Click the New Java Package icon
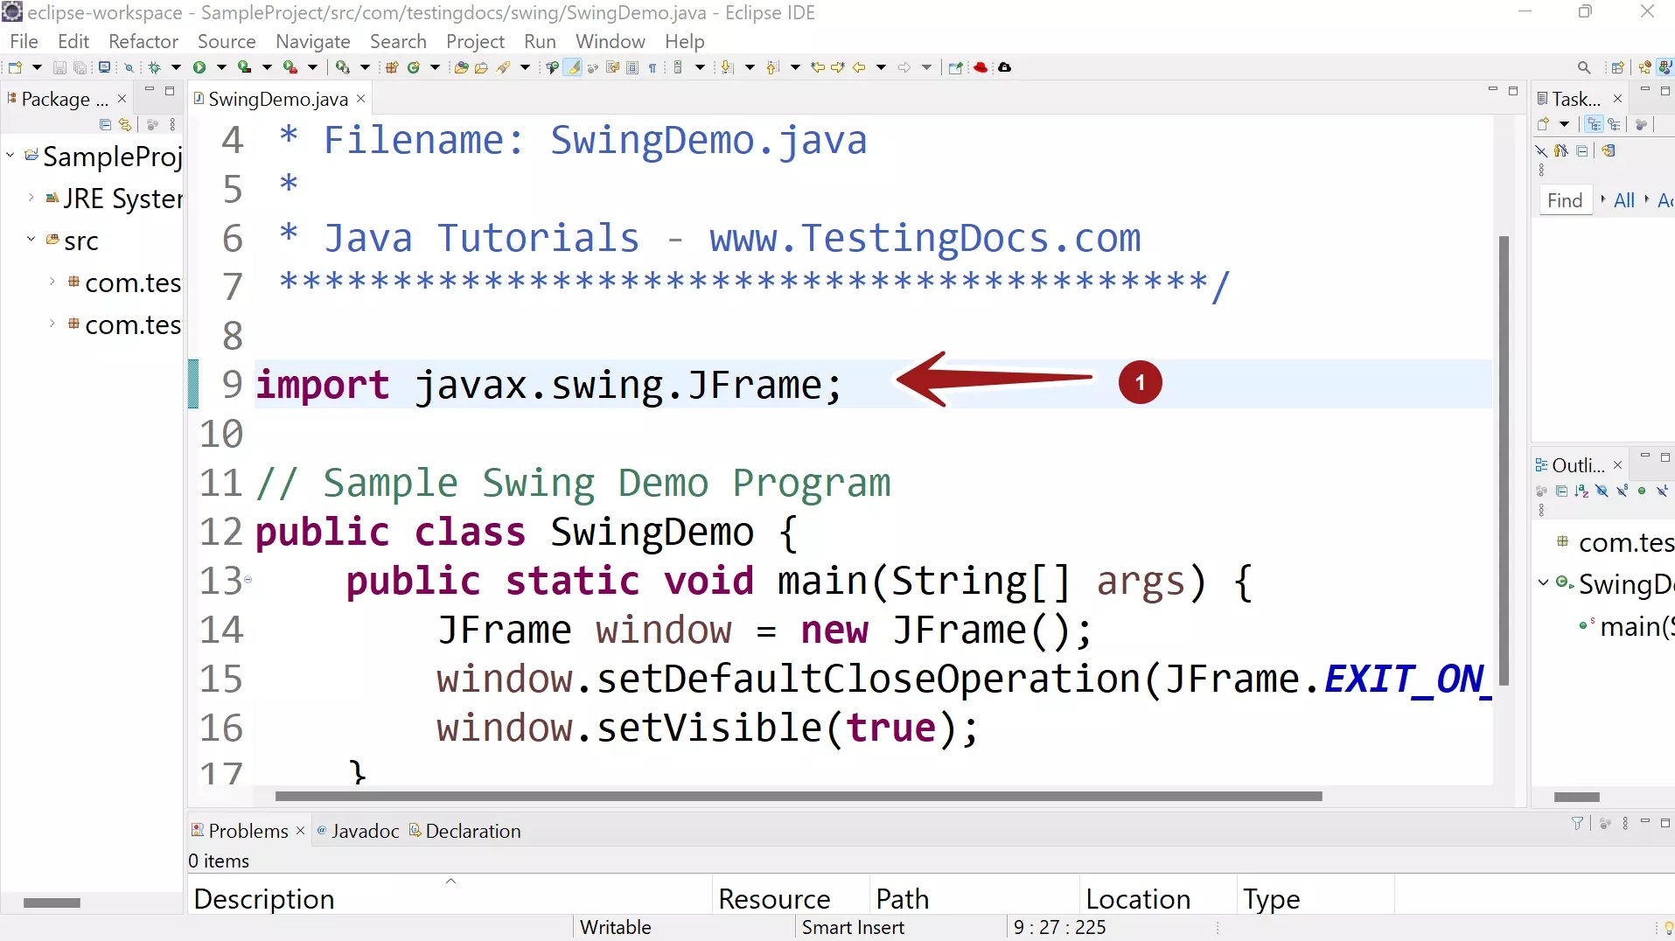This screenshot has width=1675, height=941. pyautogui.click(x=393, y=67)
